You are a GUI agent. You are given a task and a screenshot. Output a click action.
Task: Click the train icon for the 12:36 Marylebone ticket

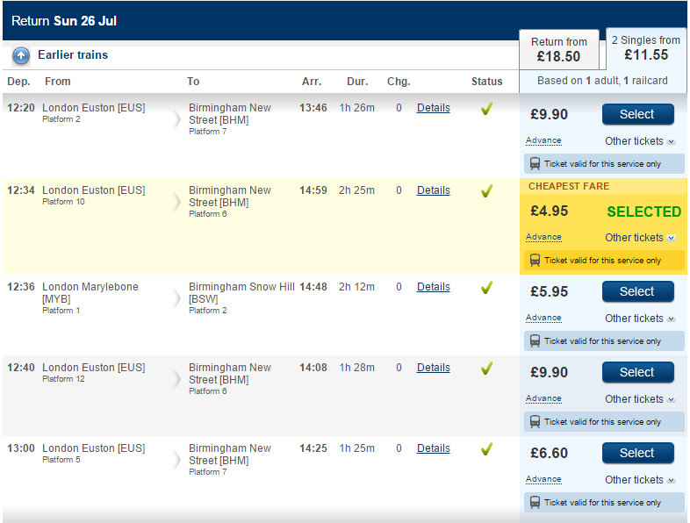click(535, 340)
